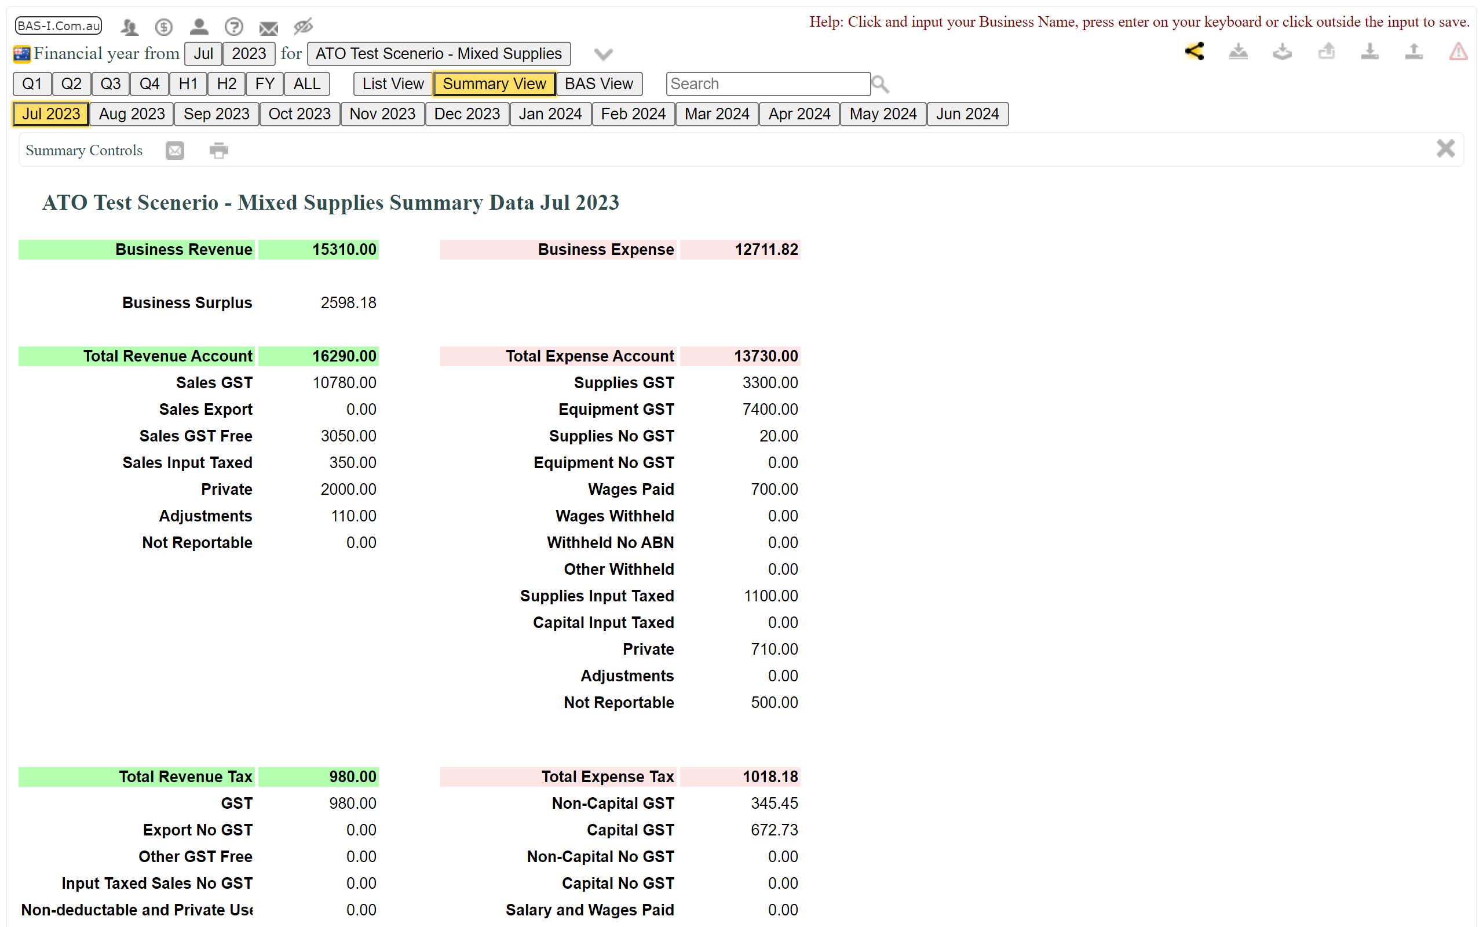Screen dimensions: 1483x927
Task: Click the BAS-I.Com.au logo button
Action: click(x=58, y=27)
